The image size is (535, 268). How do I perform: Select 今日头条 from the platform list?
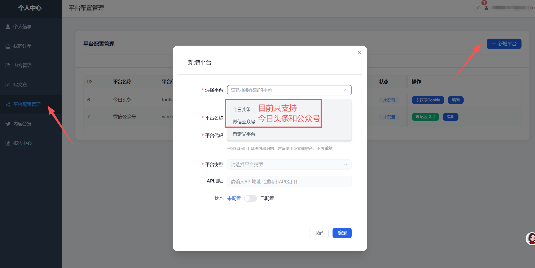point(242,109)
